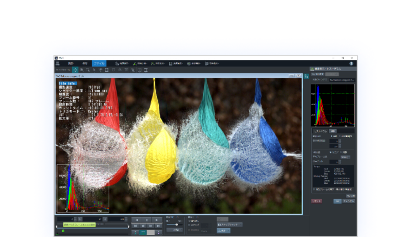The image size is (411, 237).
Task: Open the ファイル tab
Action: coord(99,64)
